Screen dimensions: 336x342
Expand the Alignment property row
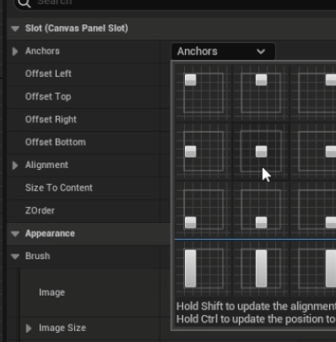coord(15,166)
